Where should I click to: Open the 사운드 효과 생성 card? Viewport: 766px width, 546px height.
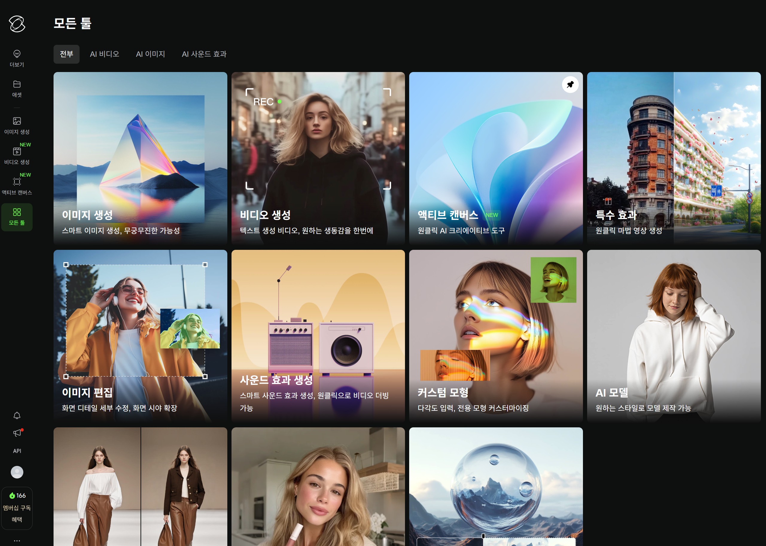318,336
